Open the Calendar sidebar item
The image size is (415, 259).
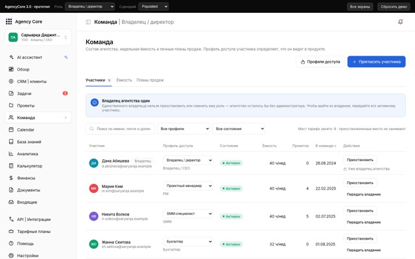tap(38, 129)
